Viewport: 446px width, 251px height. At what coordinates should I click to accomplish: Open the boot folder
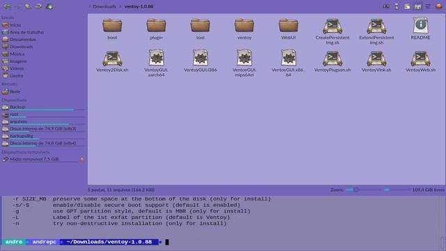112,29
